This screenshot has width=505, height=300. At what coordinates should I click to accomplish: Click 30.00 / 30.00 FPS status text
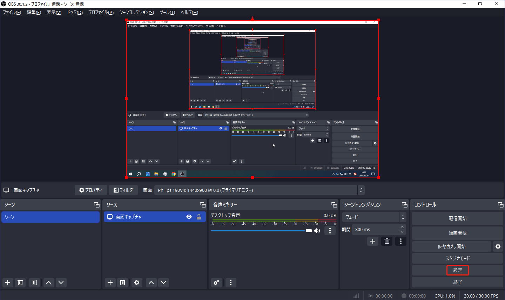tap(481, 296)
